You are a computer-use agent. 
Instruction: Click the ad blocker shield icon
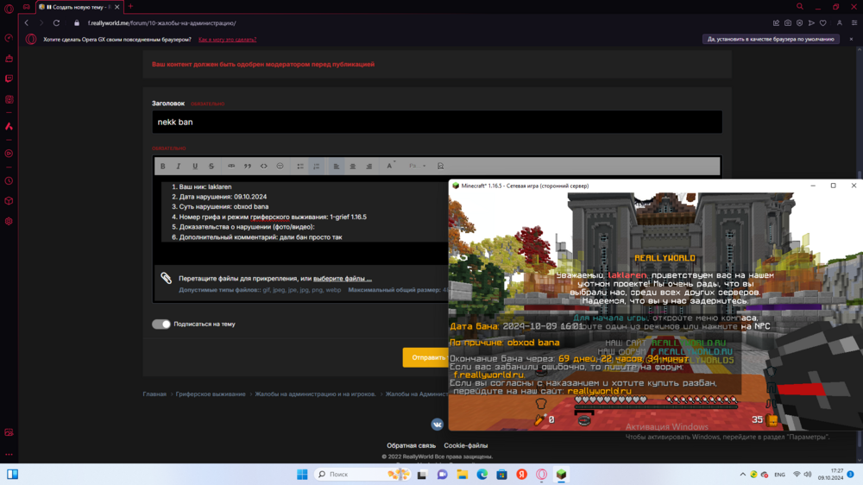click(800, 23)
